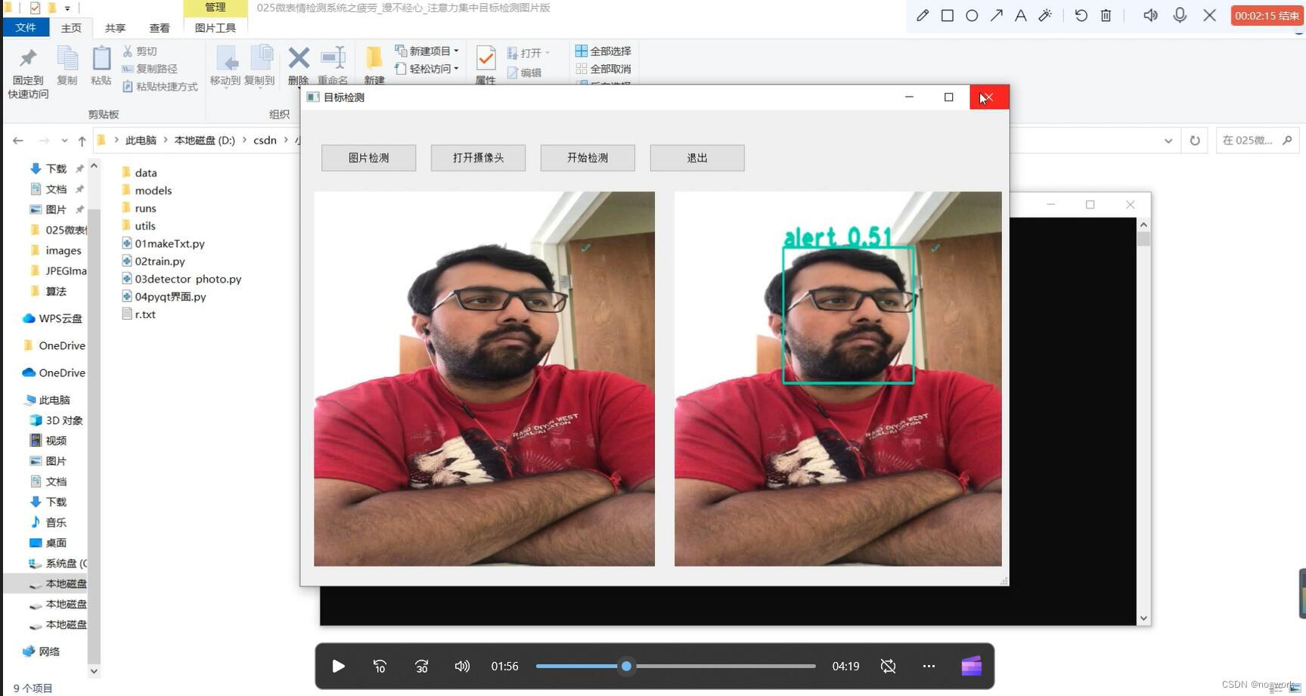Mute the video player volume
Image resolution: width=1306 pixels, height=696 pixels.
pyautogui.click(x=462, y=666)
